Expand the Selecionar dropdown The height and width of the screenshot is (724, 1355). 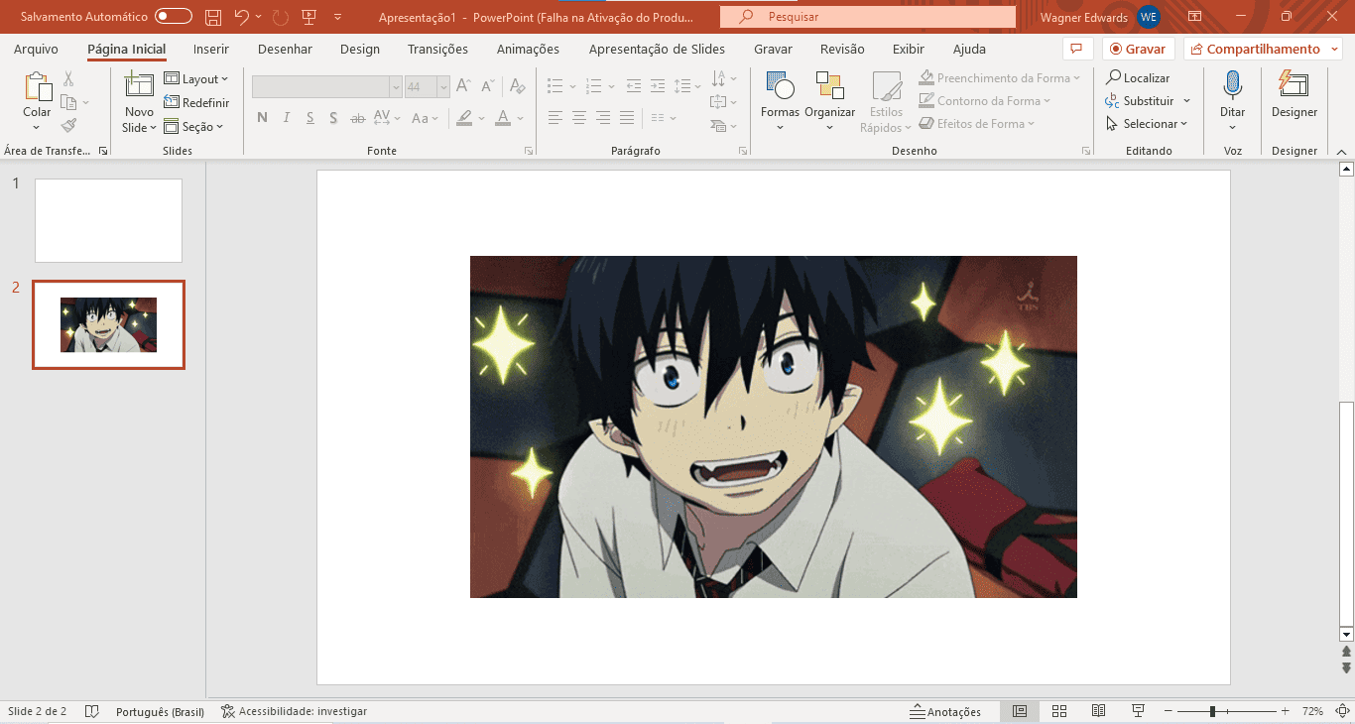[x=1147, y=124]
